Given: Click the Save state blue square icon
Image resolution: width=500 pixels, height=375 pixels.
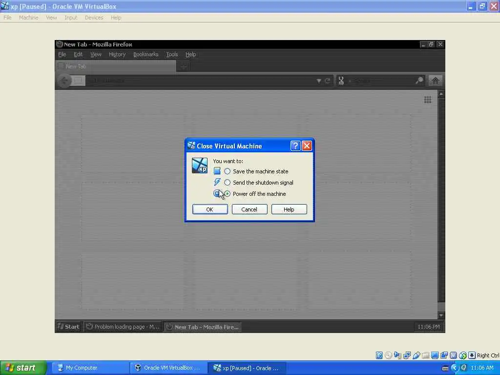Looking at the screenshot, I should coord(217,171).
